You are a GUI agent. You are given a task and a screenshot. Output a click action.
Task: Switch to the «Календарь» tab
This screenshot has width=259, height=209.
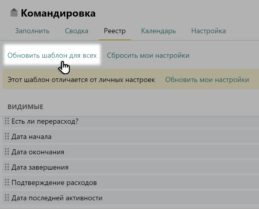point(158,31)
